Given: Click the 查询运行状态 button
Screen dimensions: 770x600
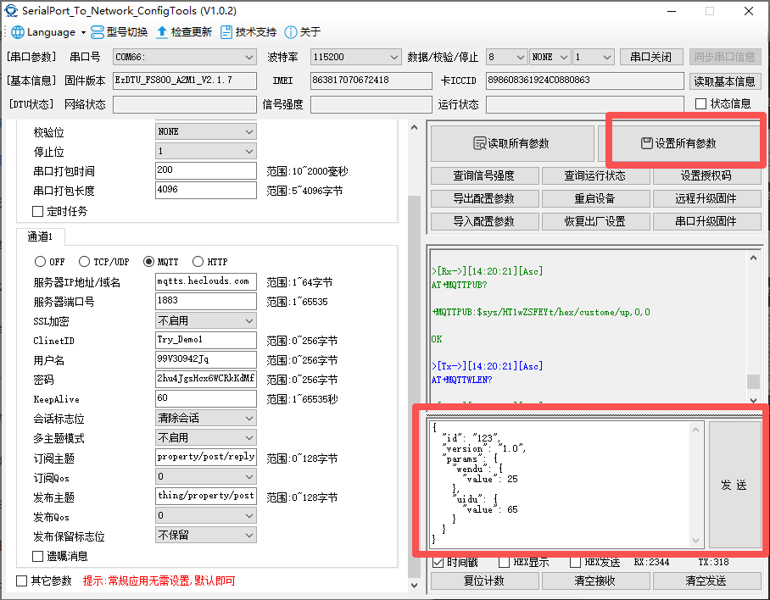Looking at the screenshot, I should (x=595, y=175).
